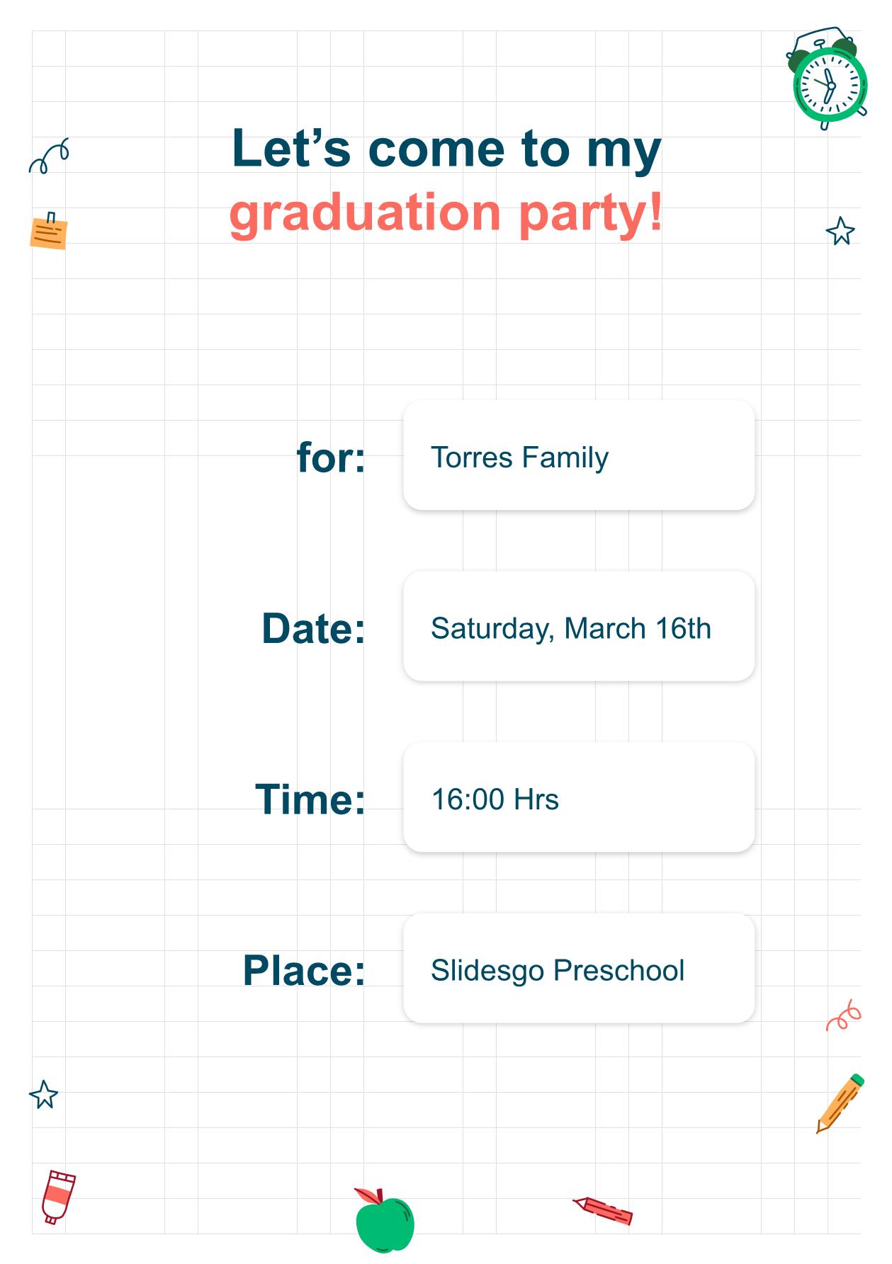Click the green apple illustration

tap(384, 1220)
